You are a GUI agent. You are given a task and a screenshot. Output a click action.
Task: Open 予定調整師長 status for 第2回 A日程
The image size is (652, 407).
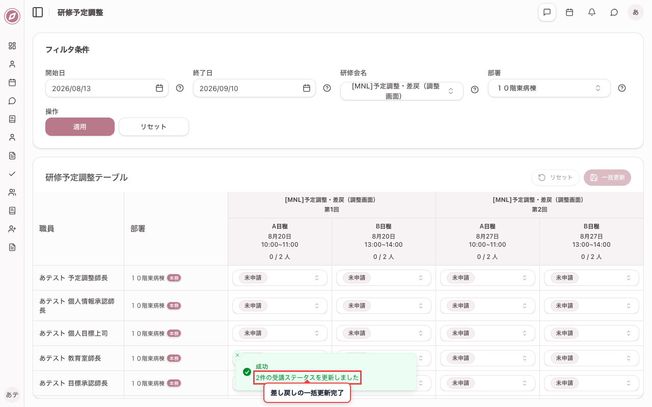487,278
